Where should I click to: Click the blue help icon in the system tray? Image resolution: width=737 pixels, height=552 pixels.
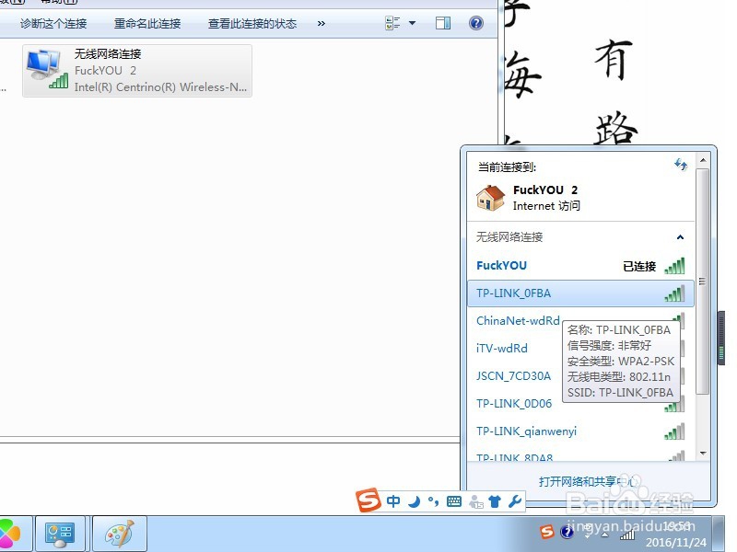[x=567, y=532]
